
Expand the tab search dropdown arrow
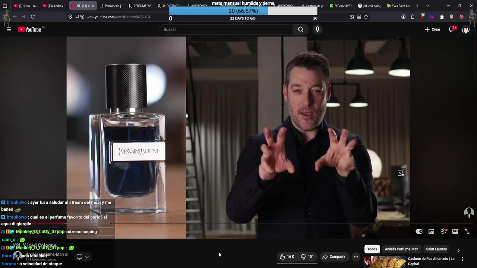(x=427, y=6)
